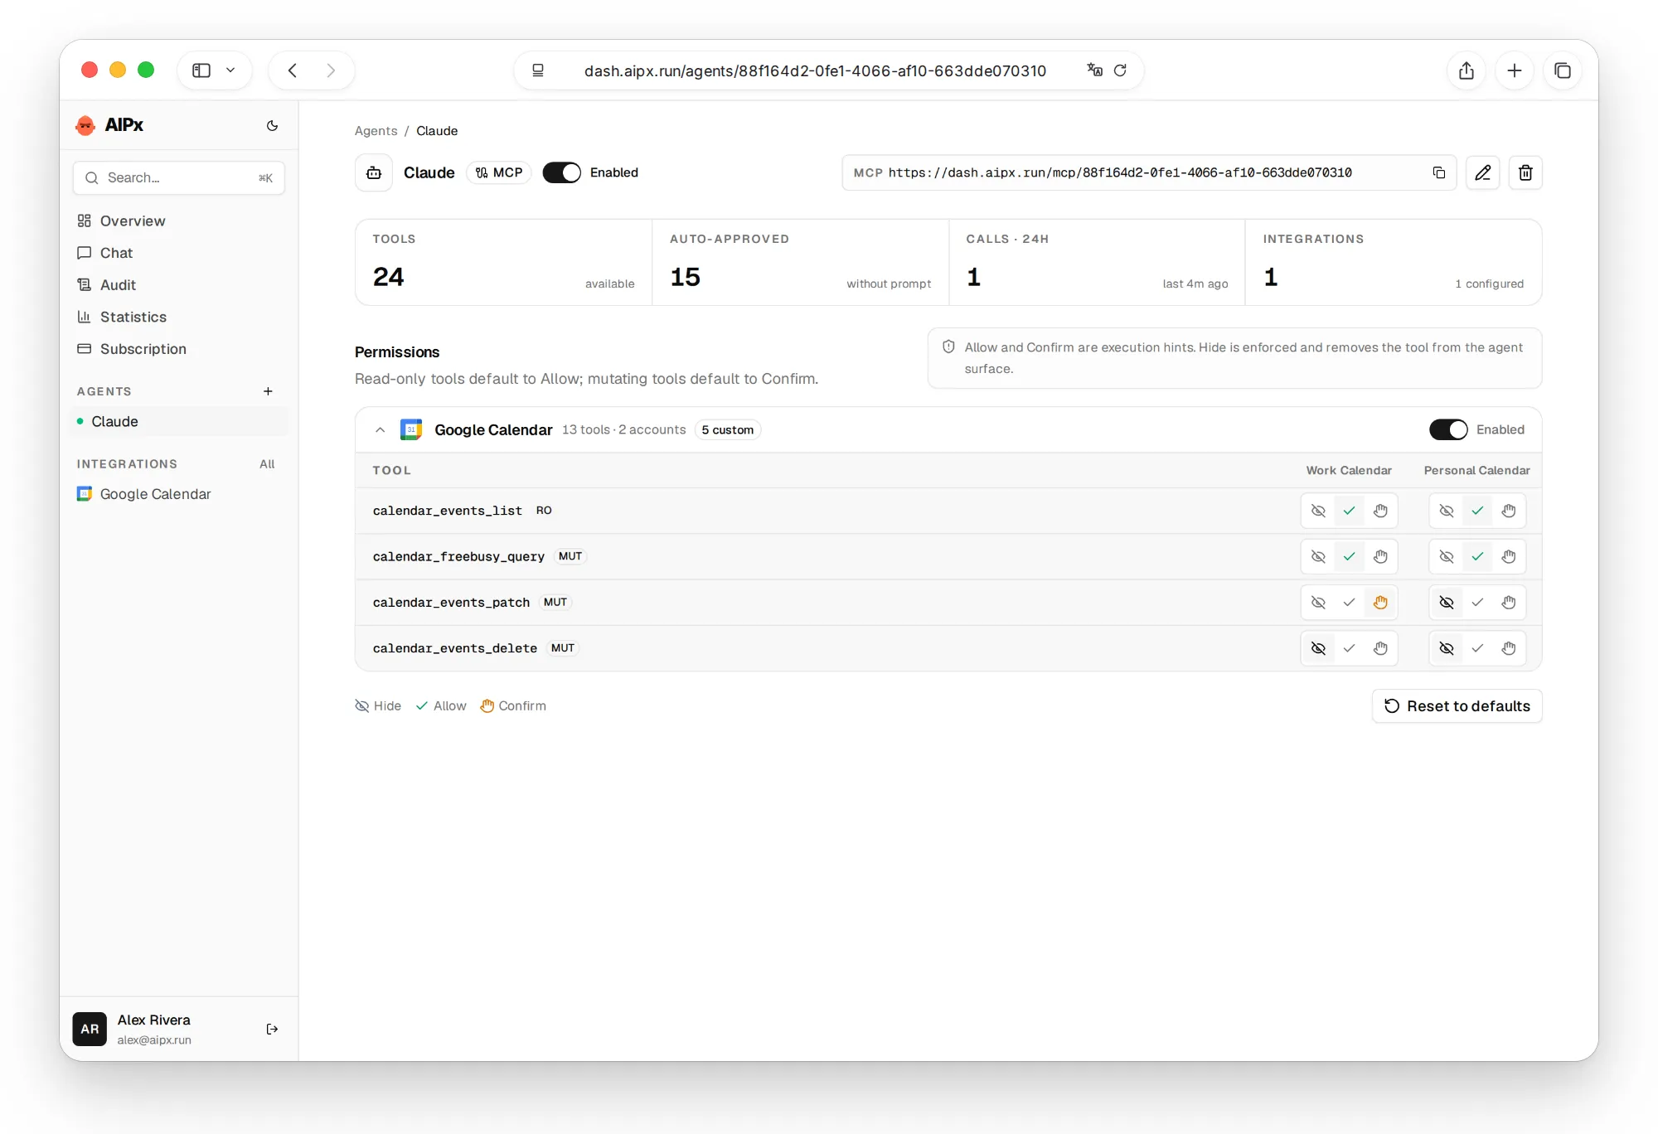Delete the agent using trash icon
Image resolution: width=1658 pixels, height=1134 pixels.
click(x=1525, y=172)
